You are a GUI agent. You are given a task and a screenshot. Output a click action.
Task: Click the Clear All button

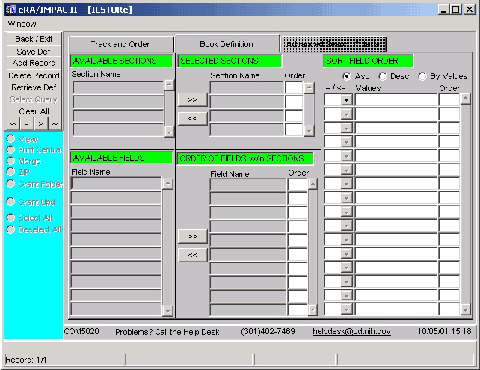(34, 111)
